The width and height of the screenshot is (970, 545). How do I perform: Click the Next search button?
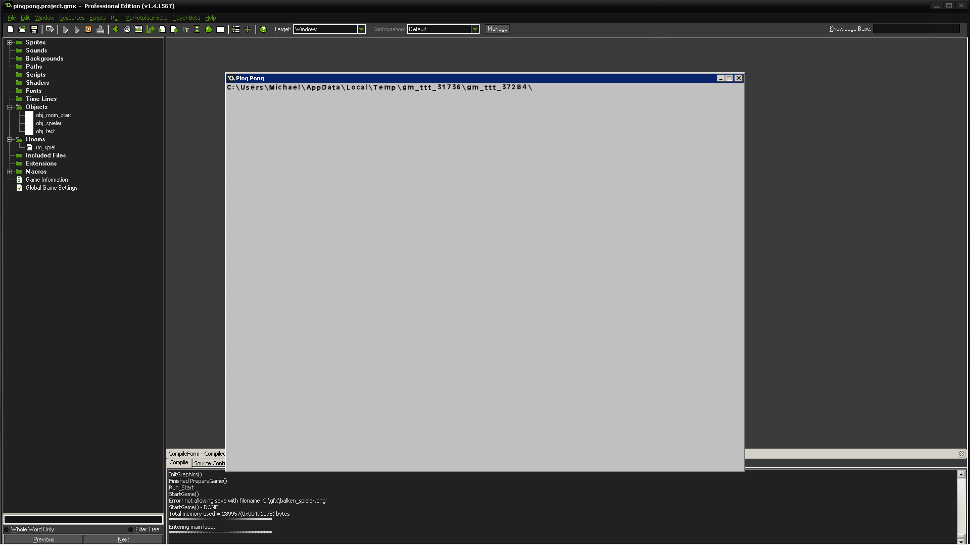123,539
